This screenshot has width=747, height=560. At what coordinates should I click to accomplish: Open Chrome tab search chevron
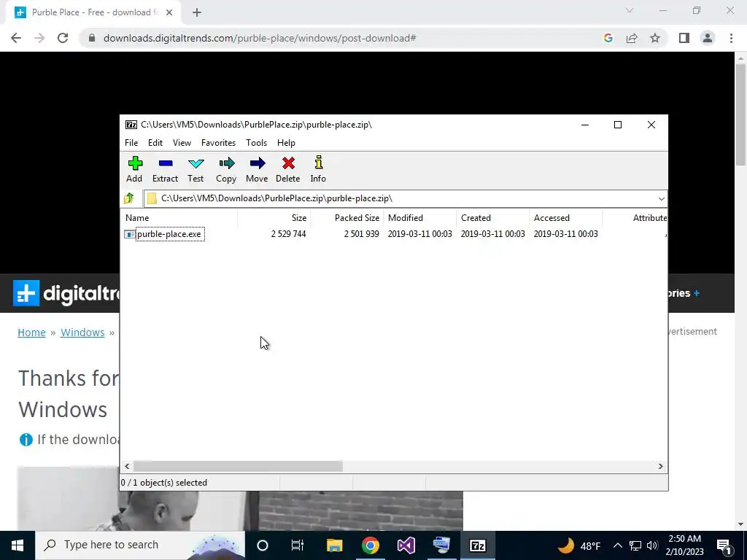[630, 10]
